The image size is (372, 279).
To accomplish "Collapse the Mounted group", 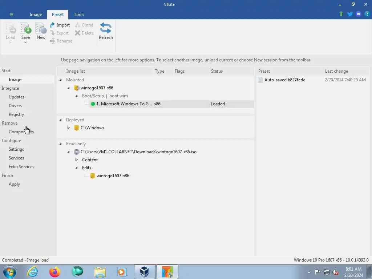I will [61, 80].
